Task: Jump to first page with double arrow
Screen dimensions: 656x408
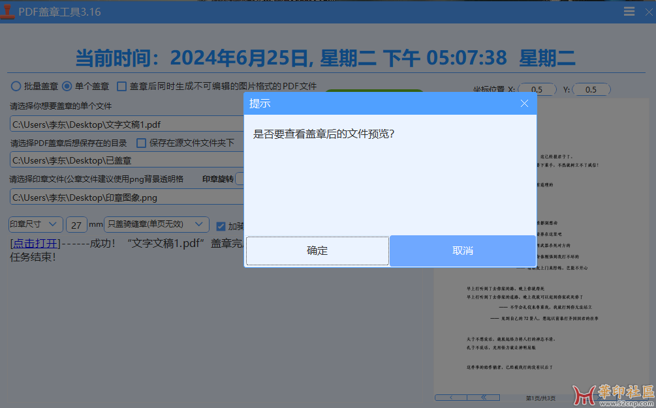Action: pos(484,397)
